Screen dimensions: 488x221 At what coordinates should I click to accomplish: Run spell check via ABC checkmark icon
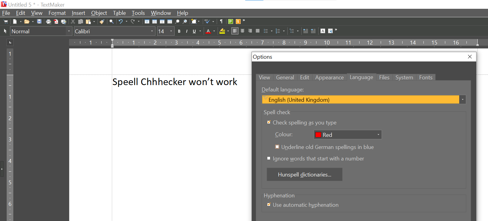[207, 21]
